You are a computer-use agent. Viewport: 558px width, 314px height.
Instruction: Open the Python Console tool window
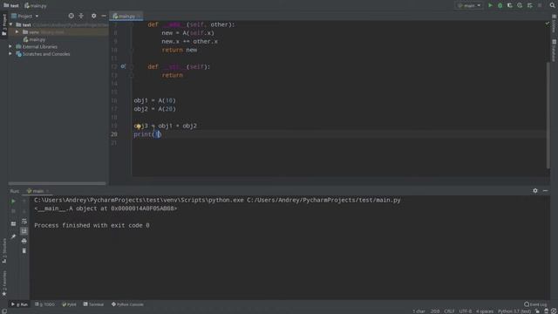pos(127,304)
